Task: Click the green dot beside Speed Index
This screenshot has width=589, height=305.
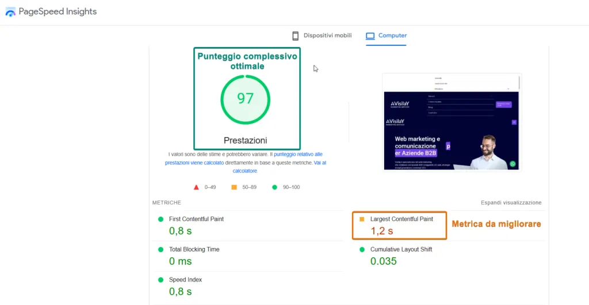Action: pyautogui.click(x=161, y=280)
